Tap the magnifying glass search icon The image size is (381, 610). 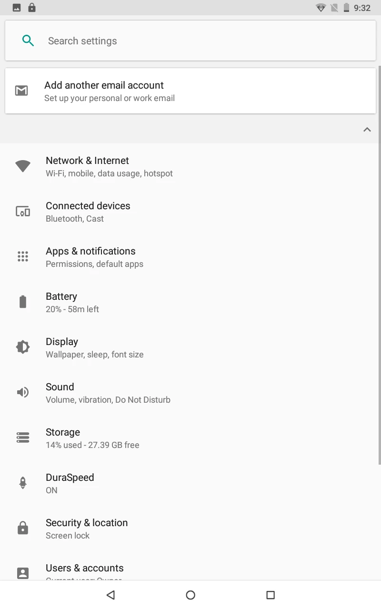[28, 41]
